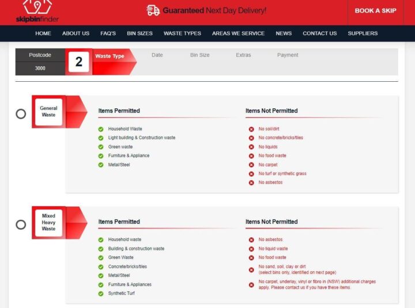
Task: Click the step 2 number badge
Action: coord(79,62)
